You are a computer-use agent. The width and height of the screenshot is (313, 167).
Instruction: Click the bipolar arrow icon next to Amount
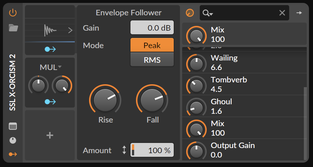tap(124, 150)
